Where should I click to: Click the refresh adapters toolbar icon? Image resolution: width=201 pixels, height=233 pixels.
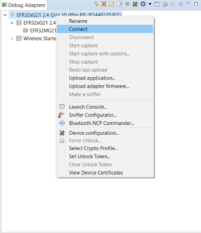96,4
